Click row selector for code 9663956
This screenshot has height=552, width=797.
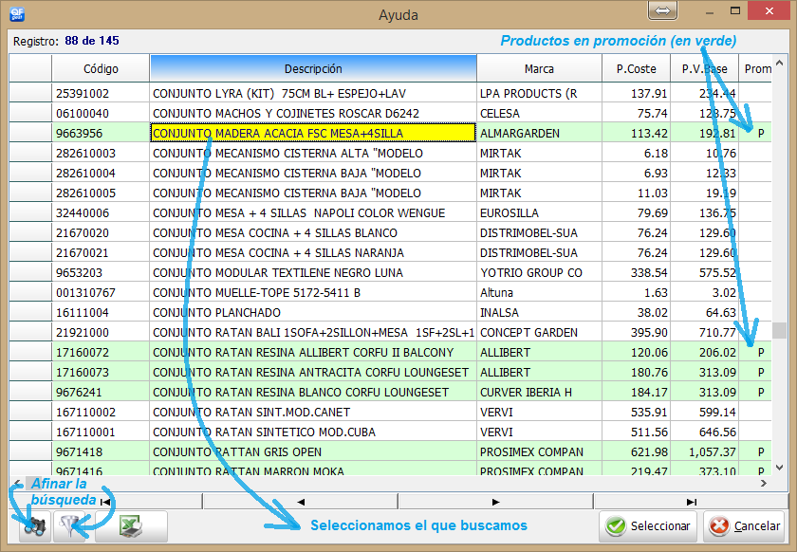tap(30, 133)
